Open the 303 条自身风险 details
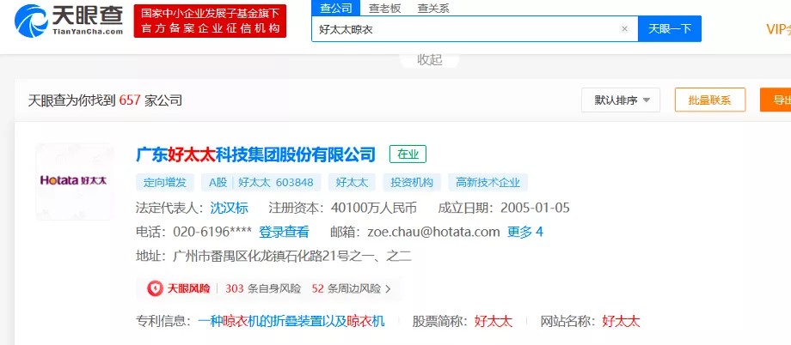Viewport: 791px width, 345px height. (x=263, y=288)
